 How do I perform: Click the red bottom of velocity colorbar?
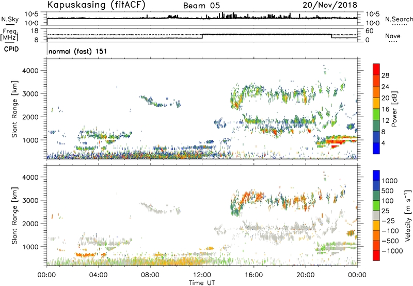(x=376, y=256)
